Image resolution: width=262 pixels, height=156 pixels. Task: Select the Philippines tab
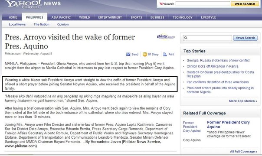coord(35,17)
